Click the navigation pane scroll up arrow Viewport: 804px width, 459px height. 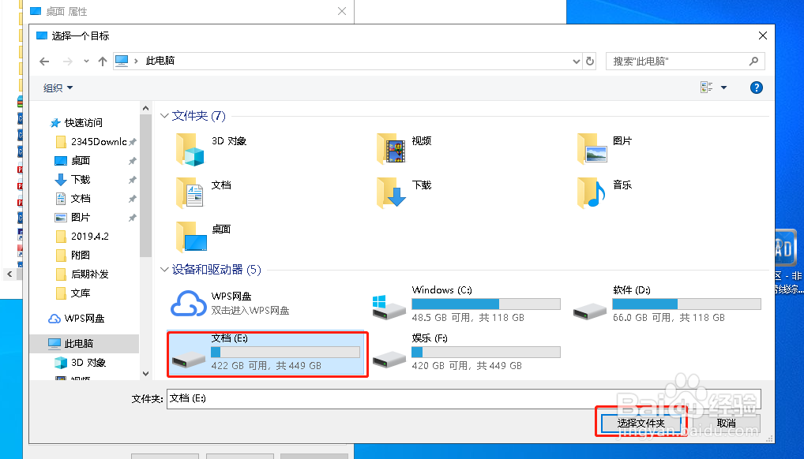[x=145, y=109]
